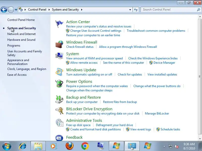Go to Control Panel Home
The height and width of the screenshot is (151, 202).
point(21,20)
